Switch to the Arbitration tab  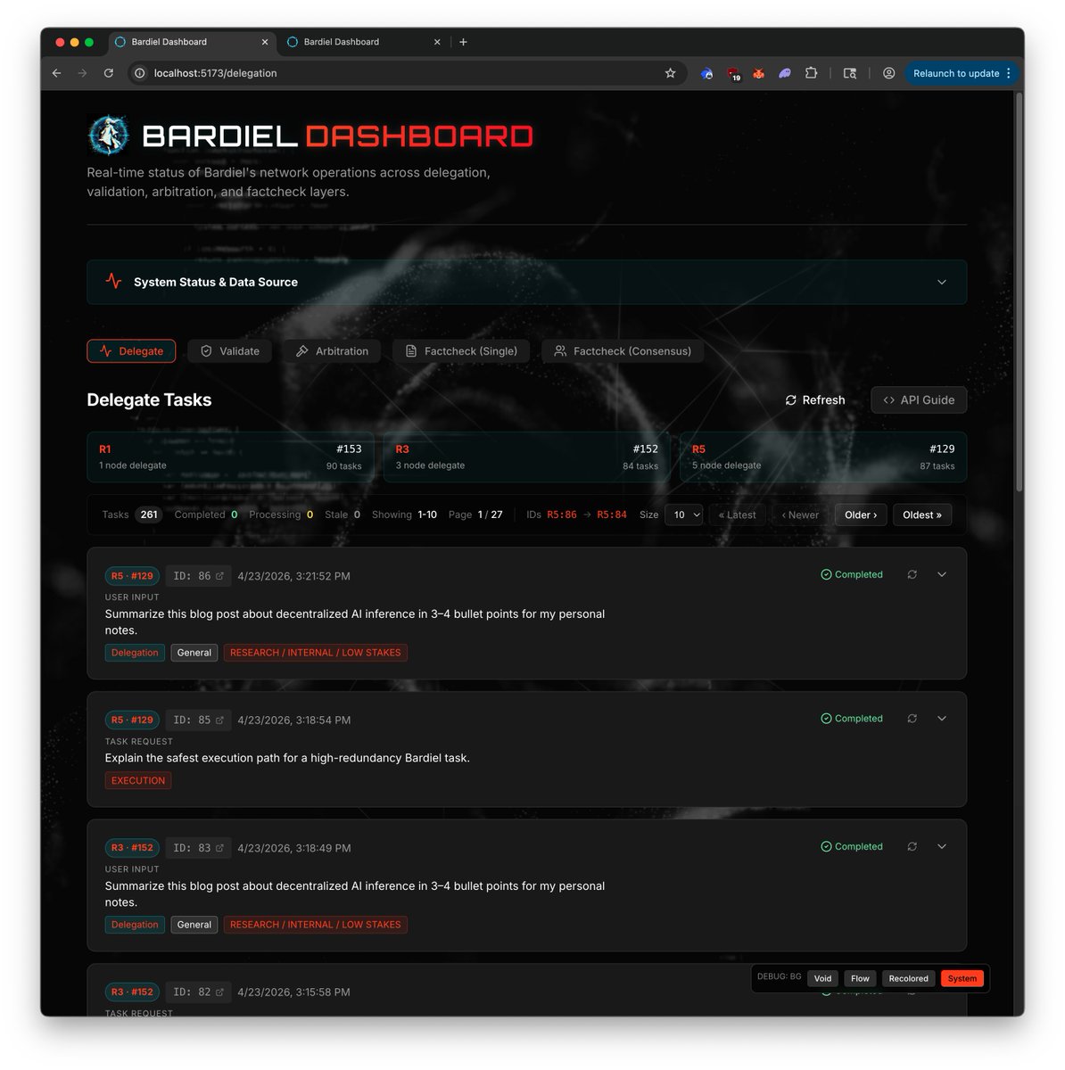pos(332,351)
